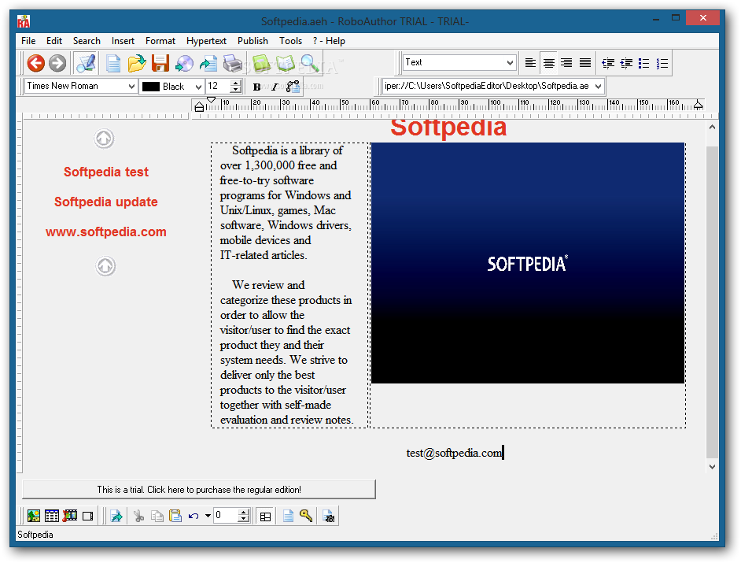Viewport: 741px width, 563px height.
Task: Toggle center alignment
Action: coord(548,63)
